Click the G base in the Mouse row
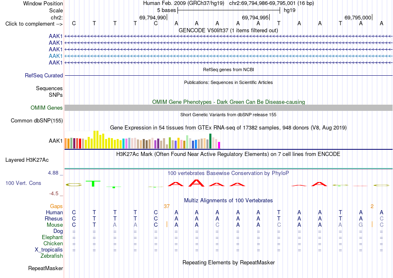The image size is (393, 278). [361, 225]
